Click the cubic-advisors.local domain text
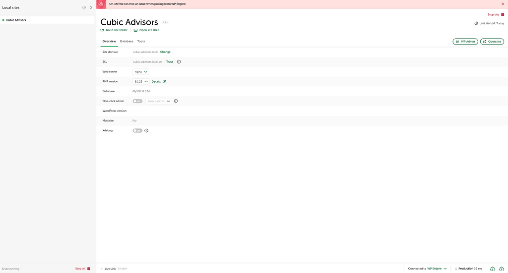 point(145,52)
